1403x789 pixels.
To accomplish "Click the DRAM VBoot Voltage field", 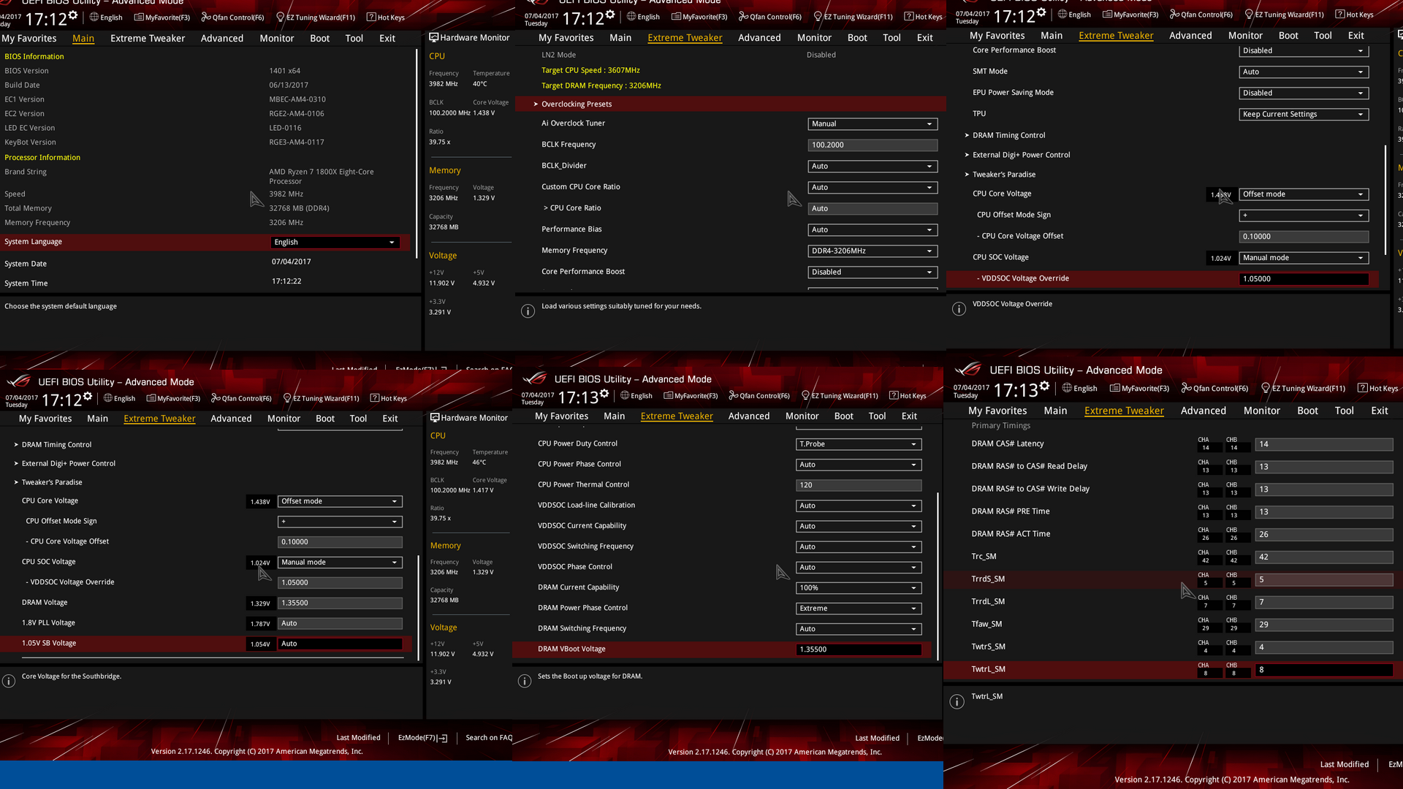I will 859,649.
